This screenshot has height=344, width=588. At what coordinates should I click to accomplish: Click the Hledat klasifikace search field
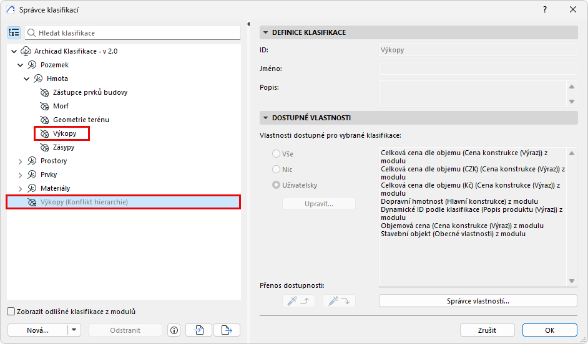pos(133,33)
